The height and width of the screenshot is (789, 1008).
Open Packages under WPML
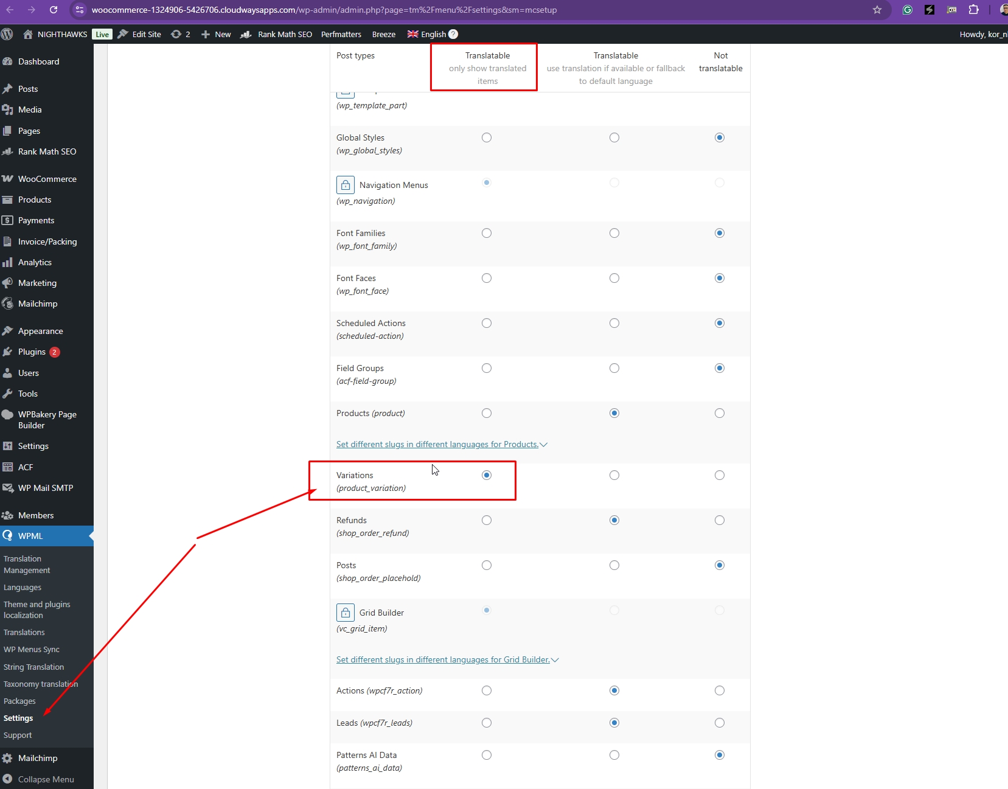tap(19, 701)
